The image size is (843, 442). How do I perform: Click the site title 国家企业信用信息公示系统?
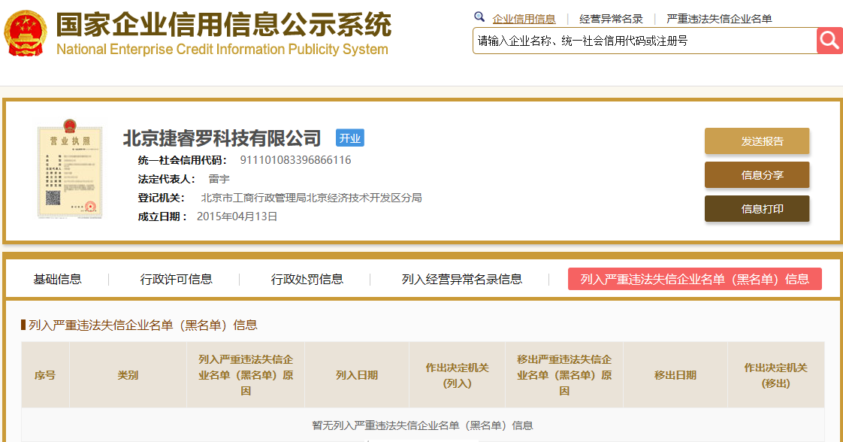click(224, 24)
